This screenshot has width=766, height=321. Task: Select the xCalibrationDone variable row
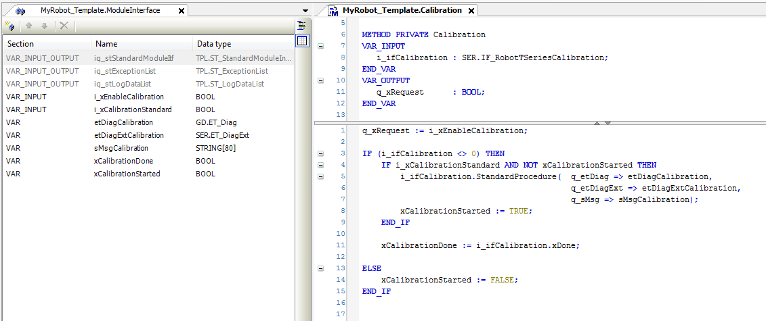click(123, 161)
